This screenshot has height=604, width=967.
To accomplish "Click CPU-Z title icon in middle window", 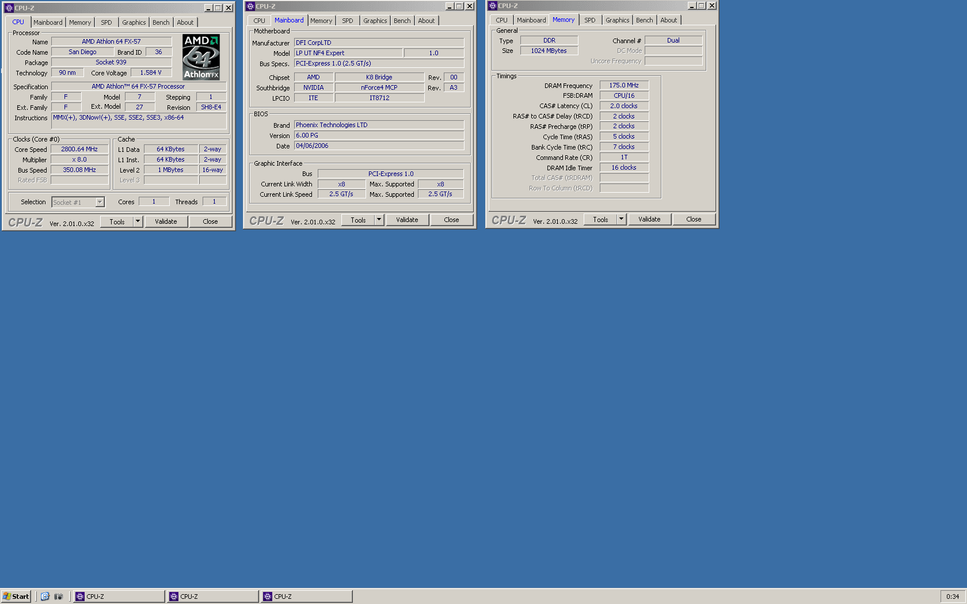I will click(250, 6).
